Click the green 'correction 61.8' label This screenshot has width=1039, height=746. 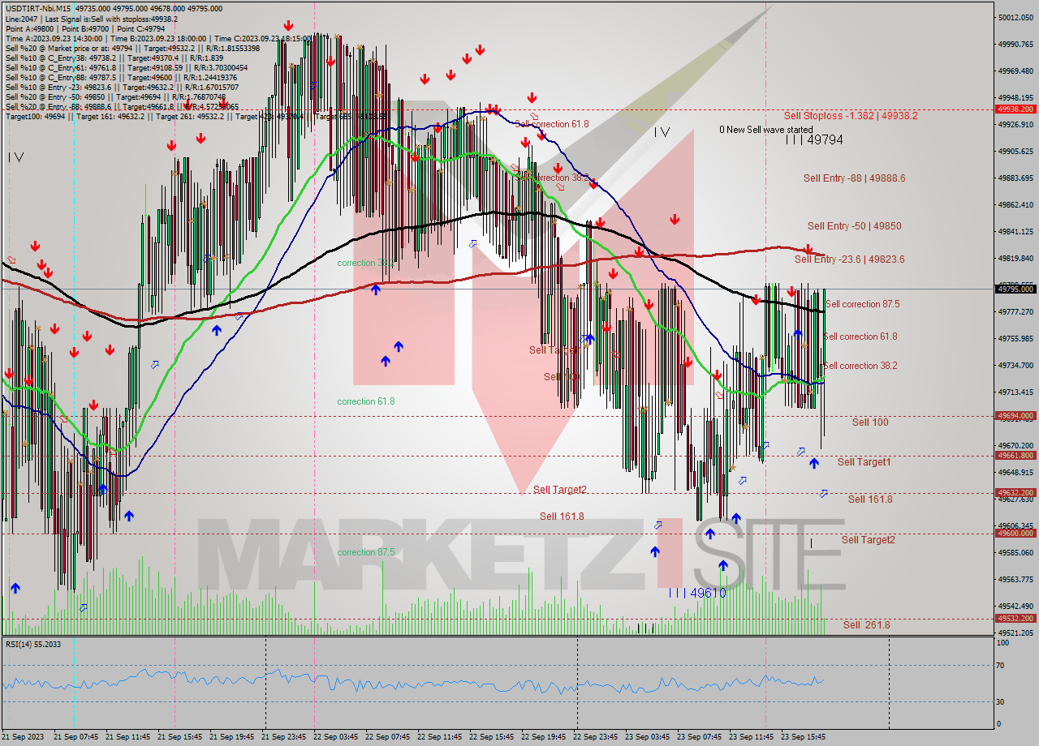click(x=366, y=401)
